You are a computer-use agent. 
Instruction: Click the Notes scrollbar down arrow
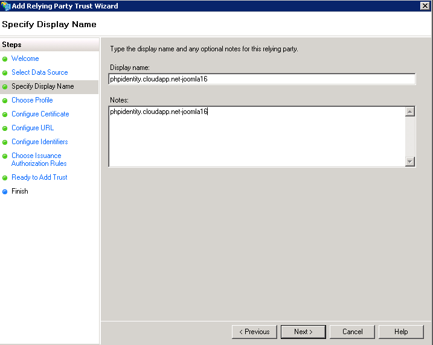[x=410, y=161]
